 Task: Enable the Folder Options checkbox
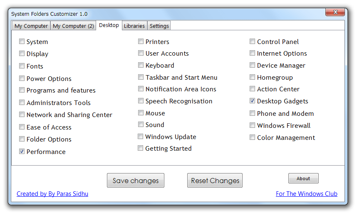pos(22,139)
